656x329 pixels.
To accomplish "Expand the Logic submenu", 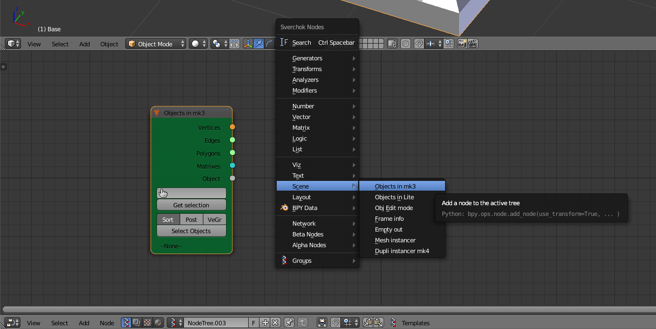I will [x=317, y=138].
